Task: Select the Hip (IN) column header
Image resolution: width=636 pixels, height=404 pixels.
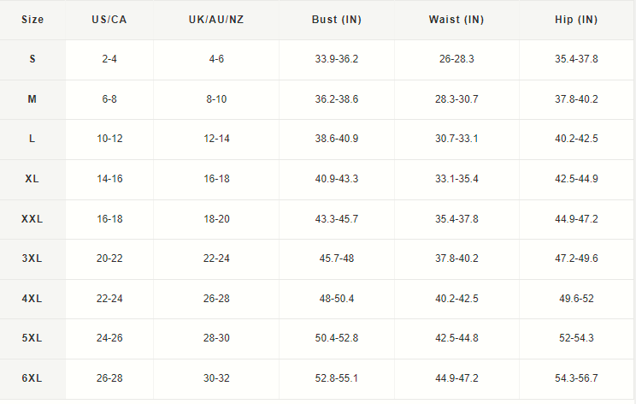Action: click(576, 20)
